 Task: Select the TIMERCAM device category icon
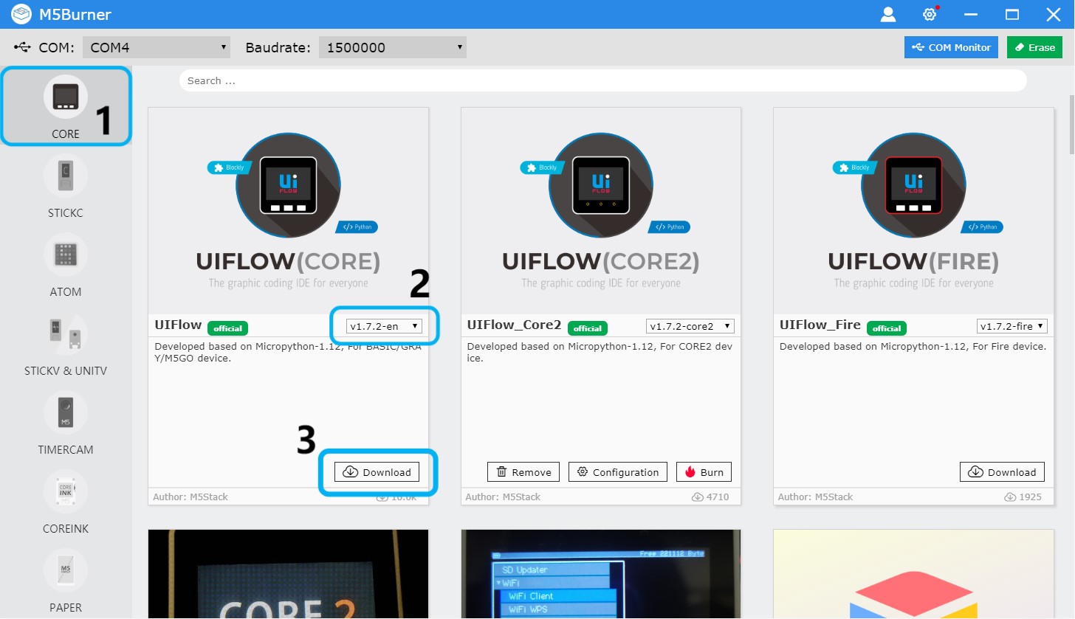(66, 412)
